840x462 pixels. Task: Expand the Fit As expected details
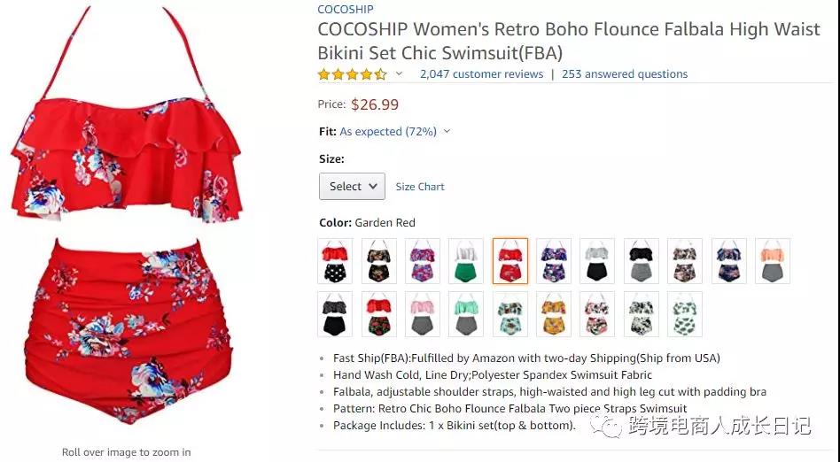(x=447, y=132)
